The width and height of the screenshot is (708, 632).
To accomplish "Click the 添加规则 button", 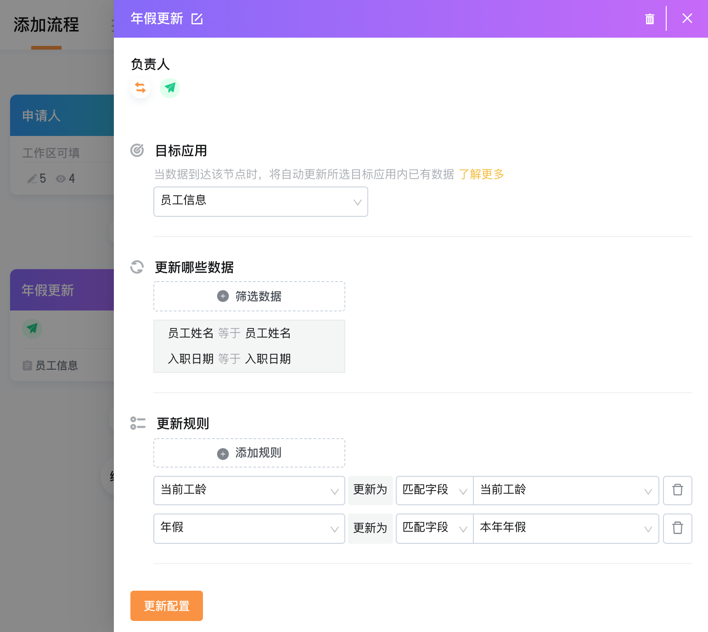I will 249,453.
